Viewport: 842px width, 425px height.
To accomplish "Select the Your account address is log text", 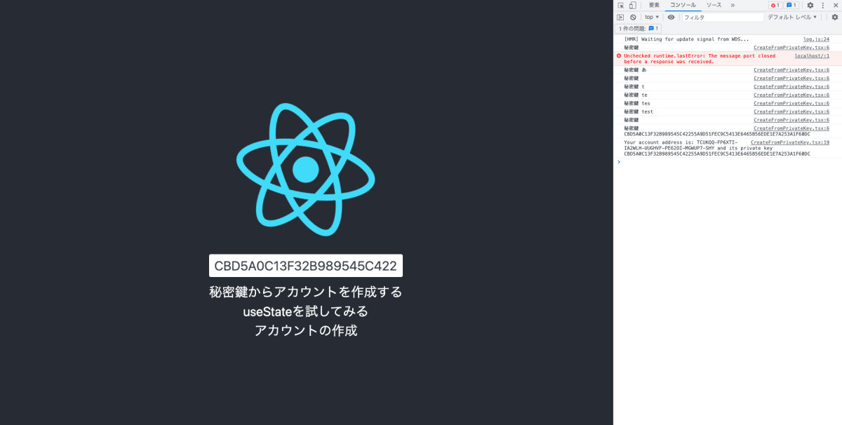I will coord(718,148).
